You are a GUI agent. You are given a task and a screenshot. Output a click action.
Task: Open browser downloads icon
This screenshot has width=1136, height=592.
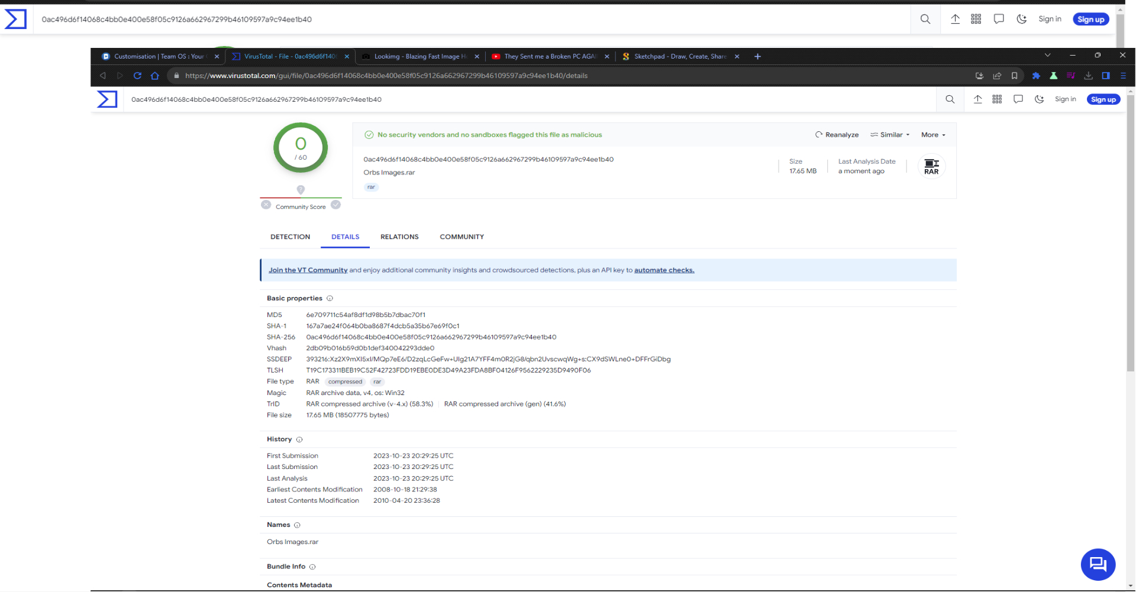1088,76
